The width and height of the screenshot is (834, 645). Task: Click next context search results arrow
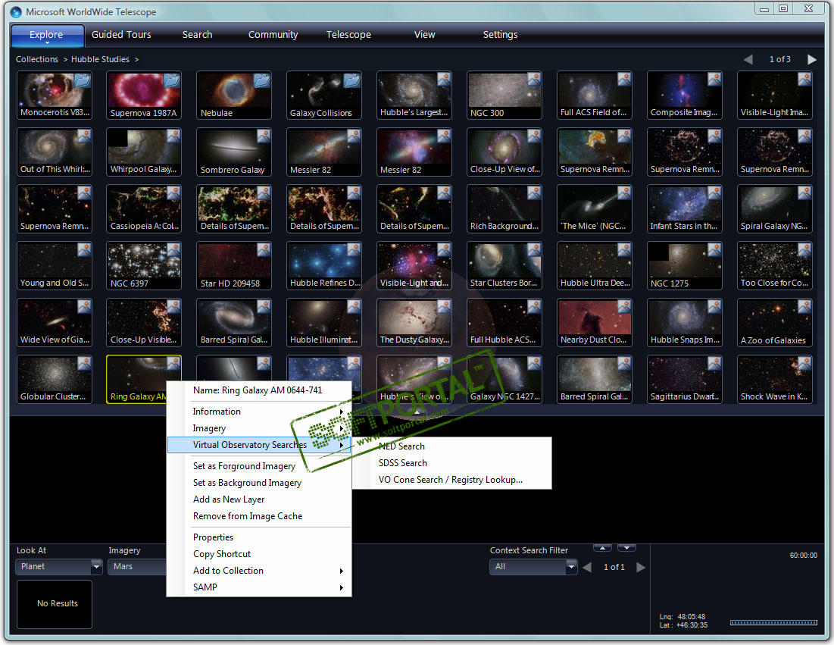pos(641,567)
